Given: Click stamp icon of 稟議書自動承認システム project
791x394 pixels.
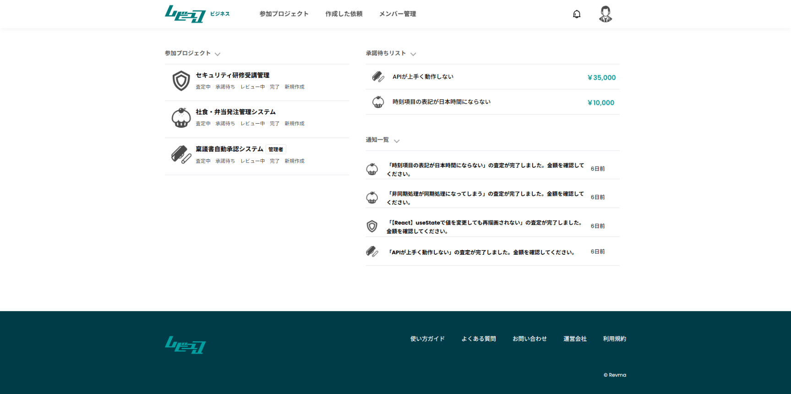Looking at the screenshot, I should click(181, 154).
